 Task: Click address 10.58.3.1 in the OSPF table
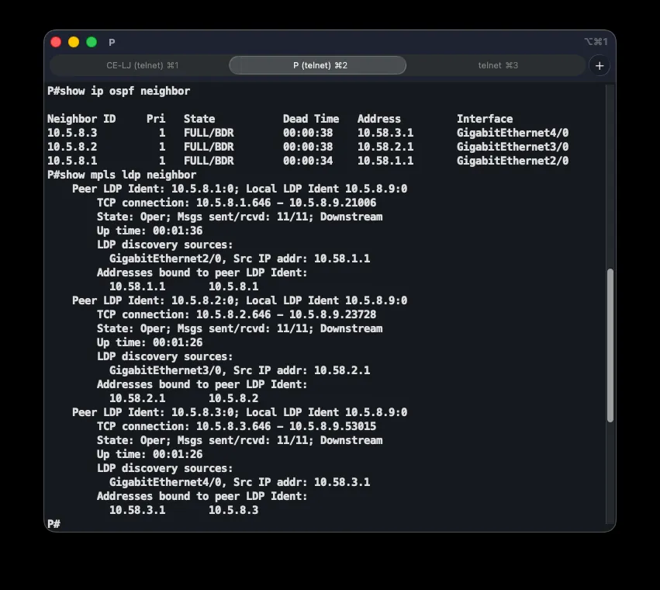coord(385,133)
